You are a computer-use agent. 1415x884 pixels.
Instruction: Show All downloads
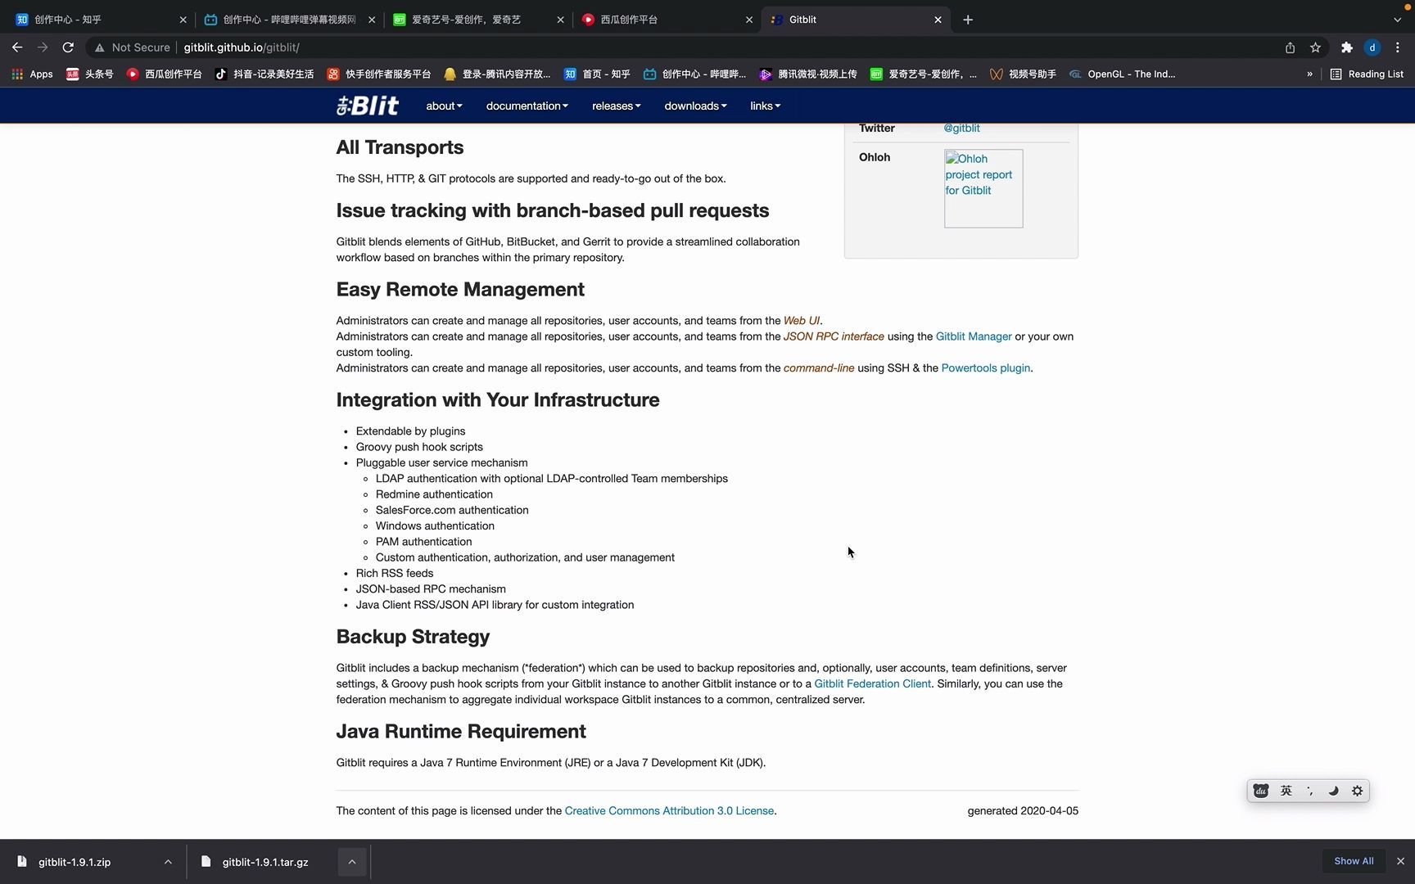(x=1354, y=861)
